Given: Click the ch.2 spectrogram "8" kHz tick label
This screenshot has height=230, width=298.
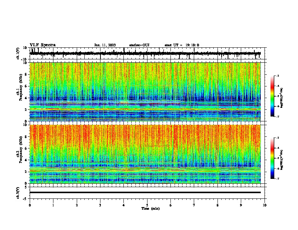Looking at the screenshot, I should coord(26,137).
